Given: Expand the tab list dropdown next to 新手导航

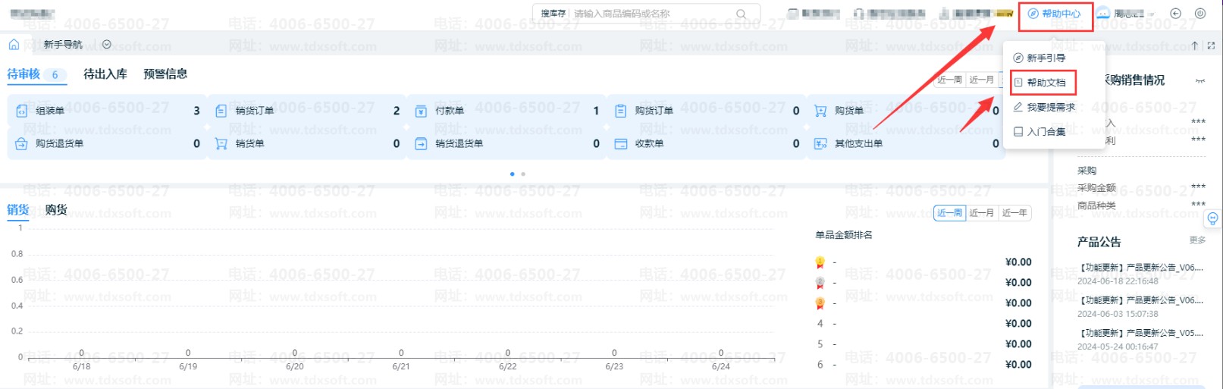Looking at the screenshot, I should [x=107, y=45].
